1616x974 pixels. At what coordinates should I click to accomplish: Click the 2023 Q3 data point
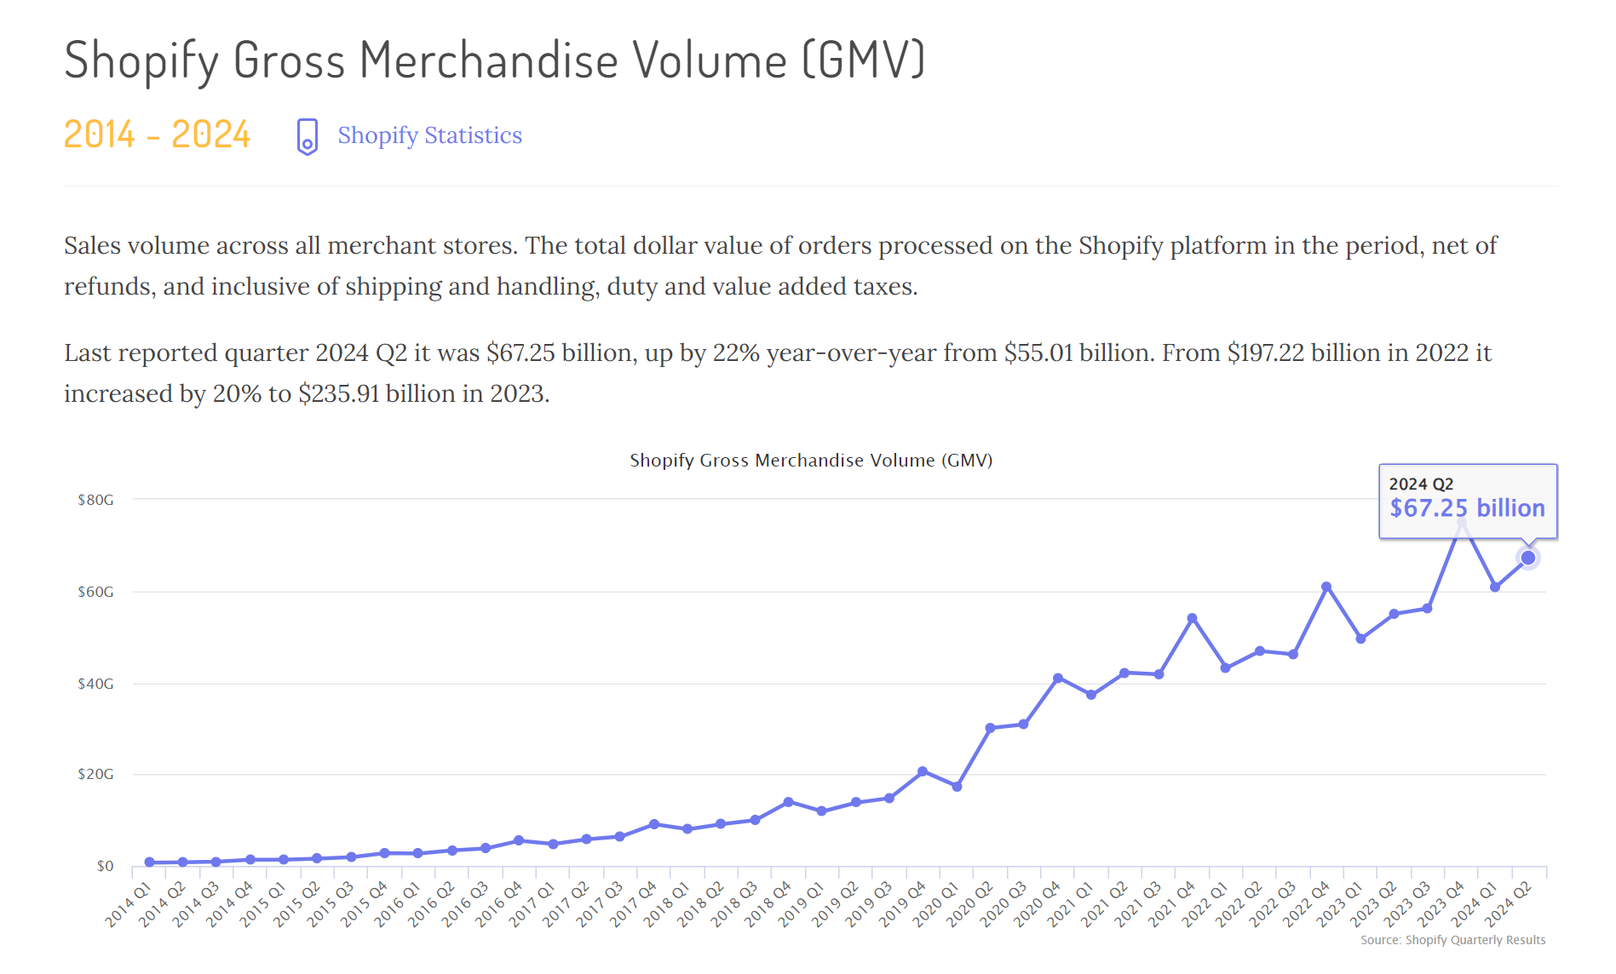pos(1427,608)
